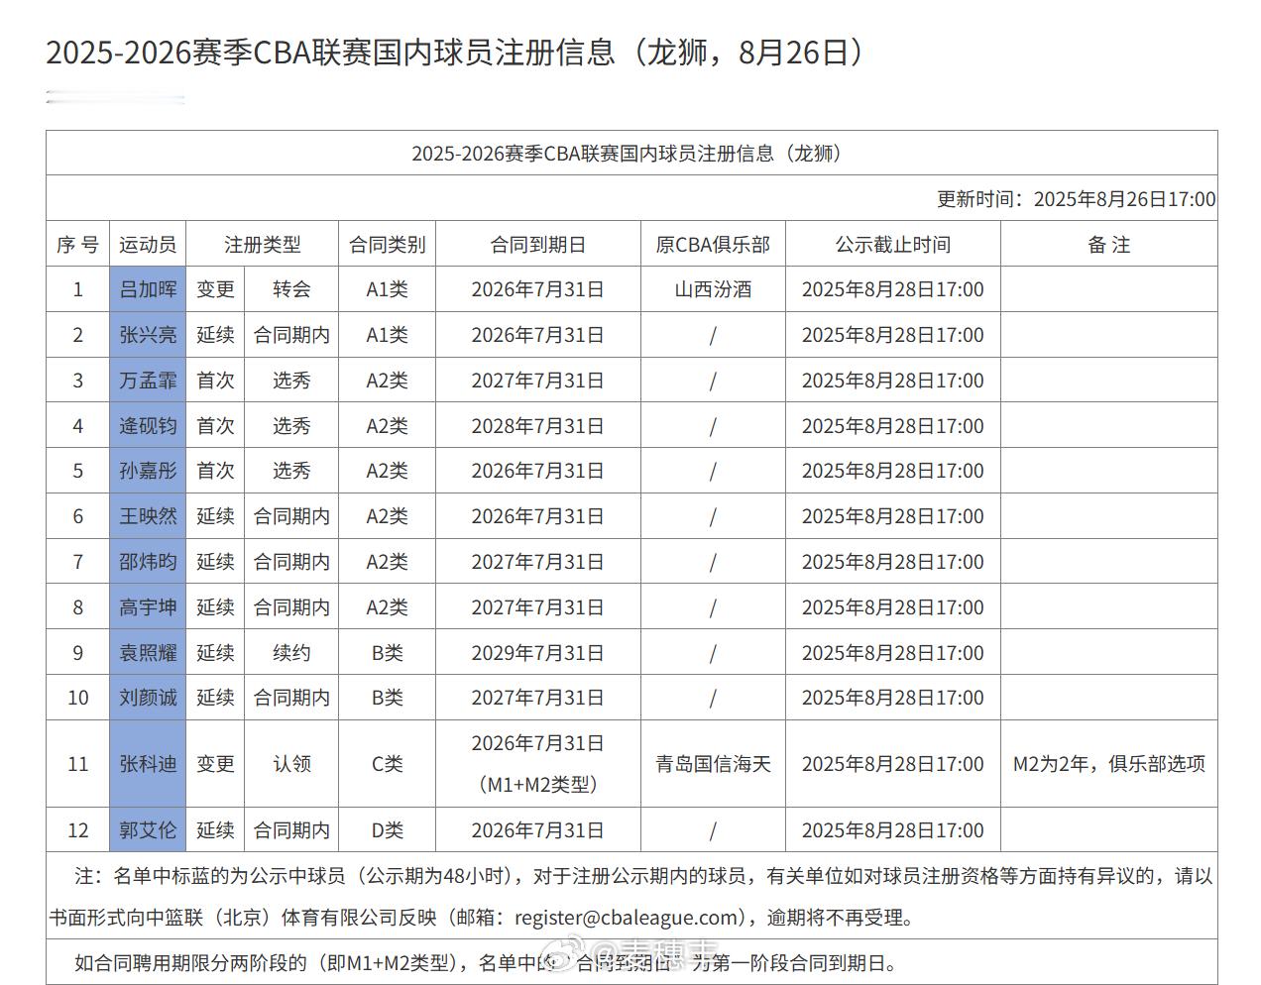This screenshot has height=985, width=1261.
Task: Click '2027年7月31日' in row 3
Action: pos(538,381)
